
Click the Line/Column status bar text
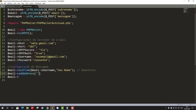[9, 105]
